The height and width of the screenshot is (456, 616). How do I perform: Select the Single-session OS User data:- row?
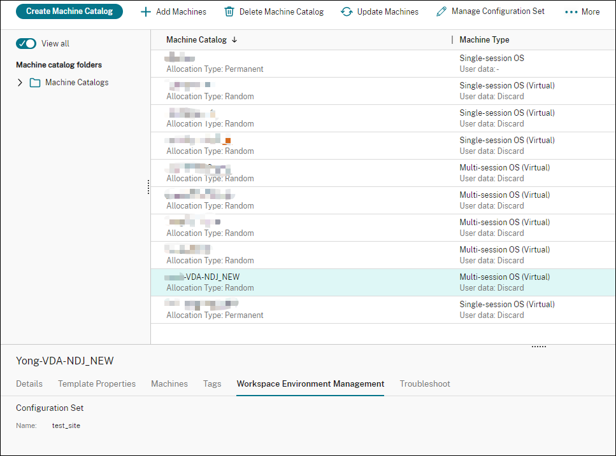tap(383, 64)
